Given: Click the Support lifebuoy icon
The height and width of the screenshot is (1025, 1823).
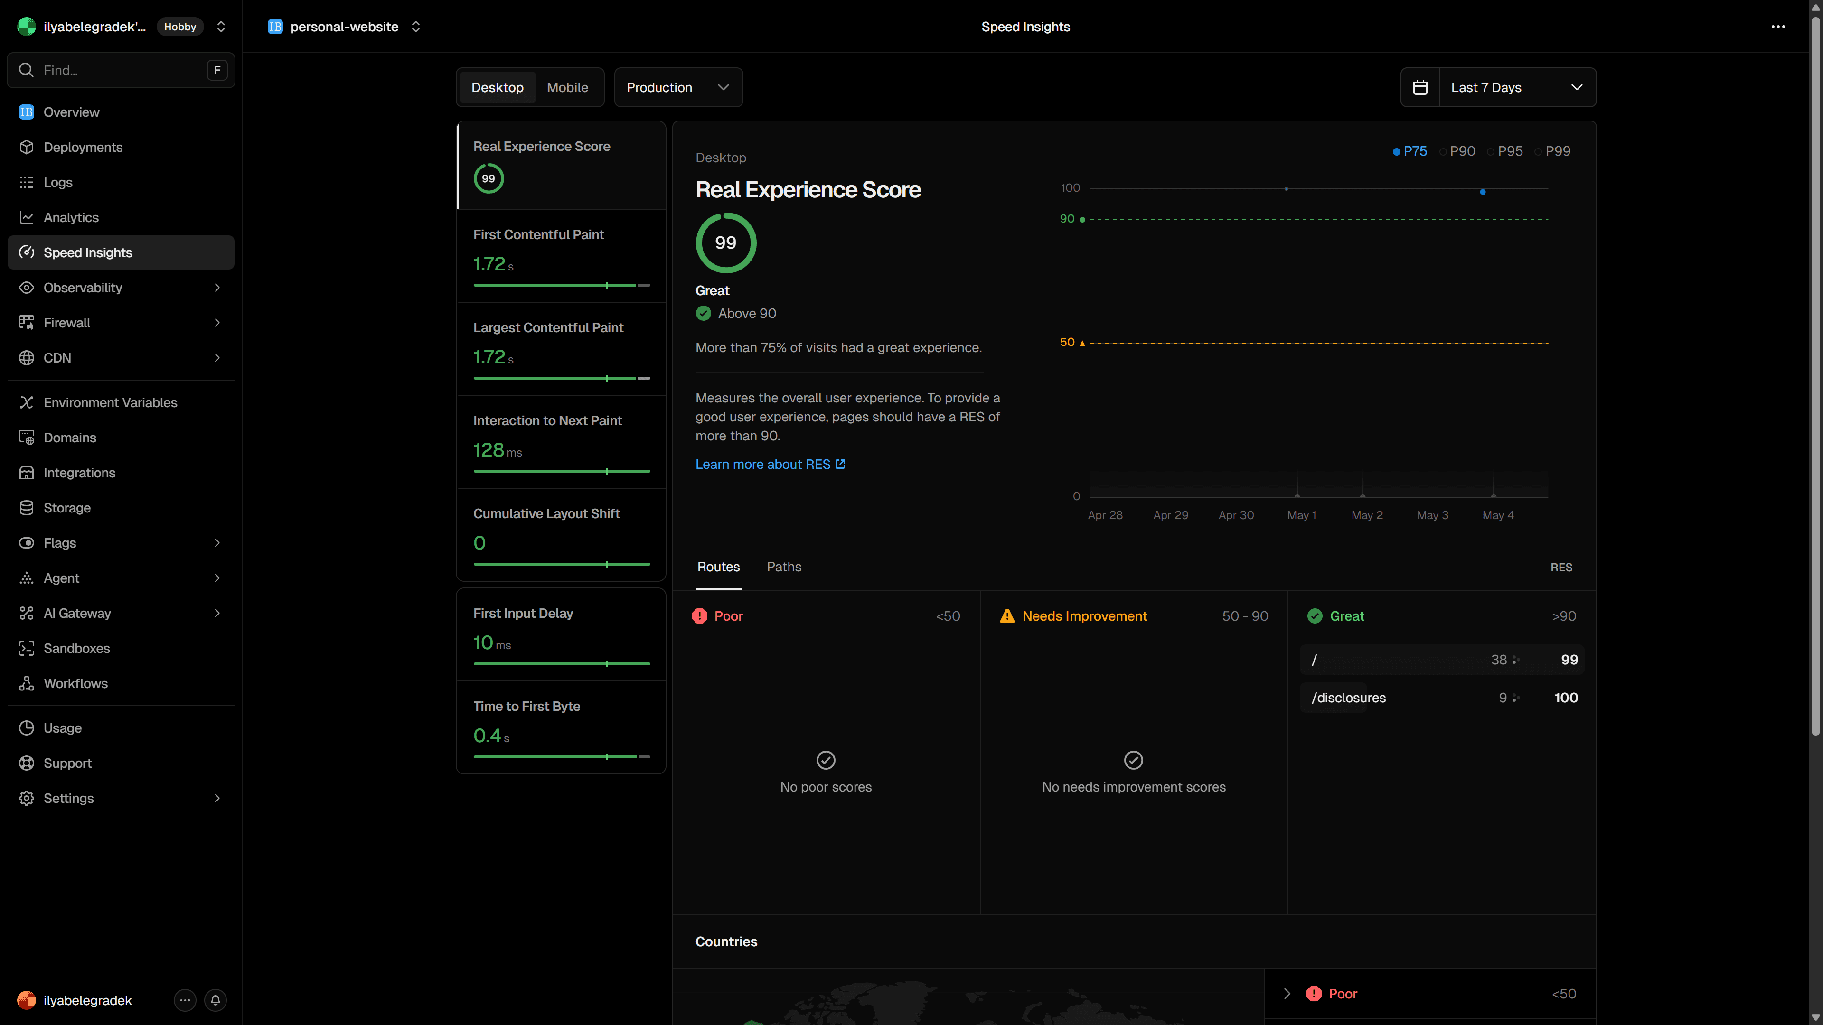Looking at the screenshot, I should [26, 763].
